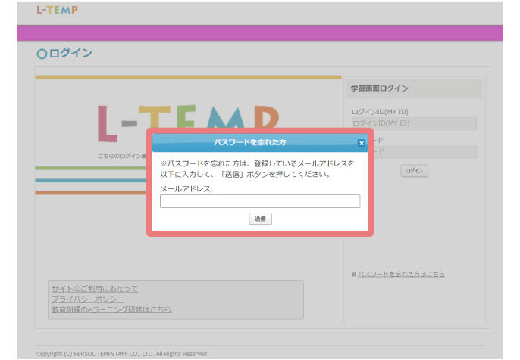
Task: Open プライバシーポリシー link
Action: click(88, 299)
